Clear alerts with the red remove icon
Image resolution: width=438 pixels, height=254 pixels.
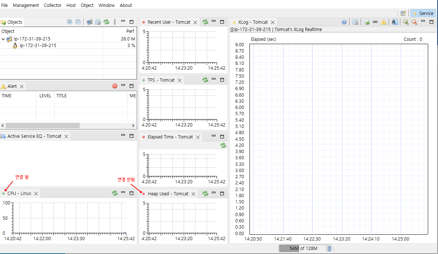coord(115,86)
